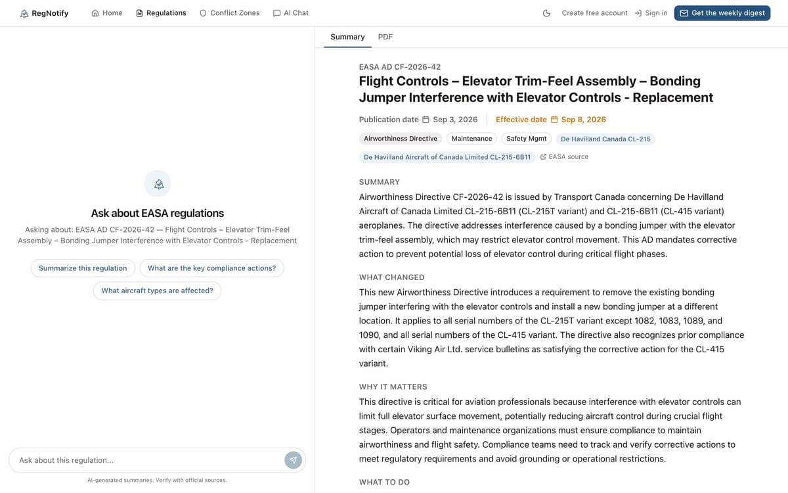The height and width of the screenshot is (493, 788).
Task: Switch to the PDF tab
Action: [385, 37]
